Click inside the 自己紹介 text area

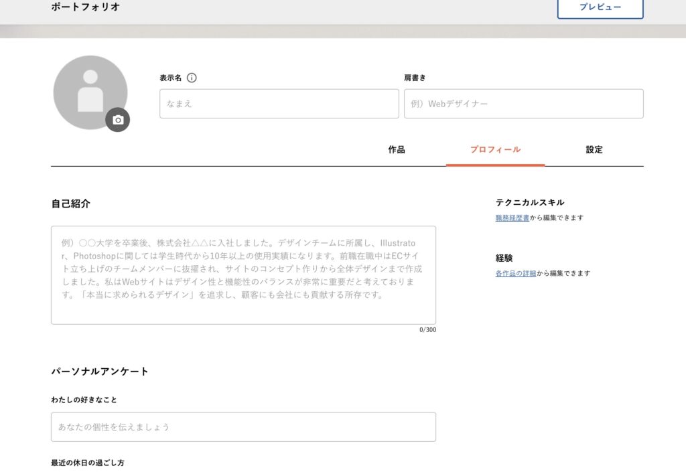tap(243, 276)
